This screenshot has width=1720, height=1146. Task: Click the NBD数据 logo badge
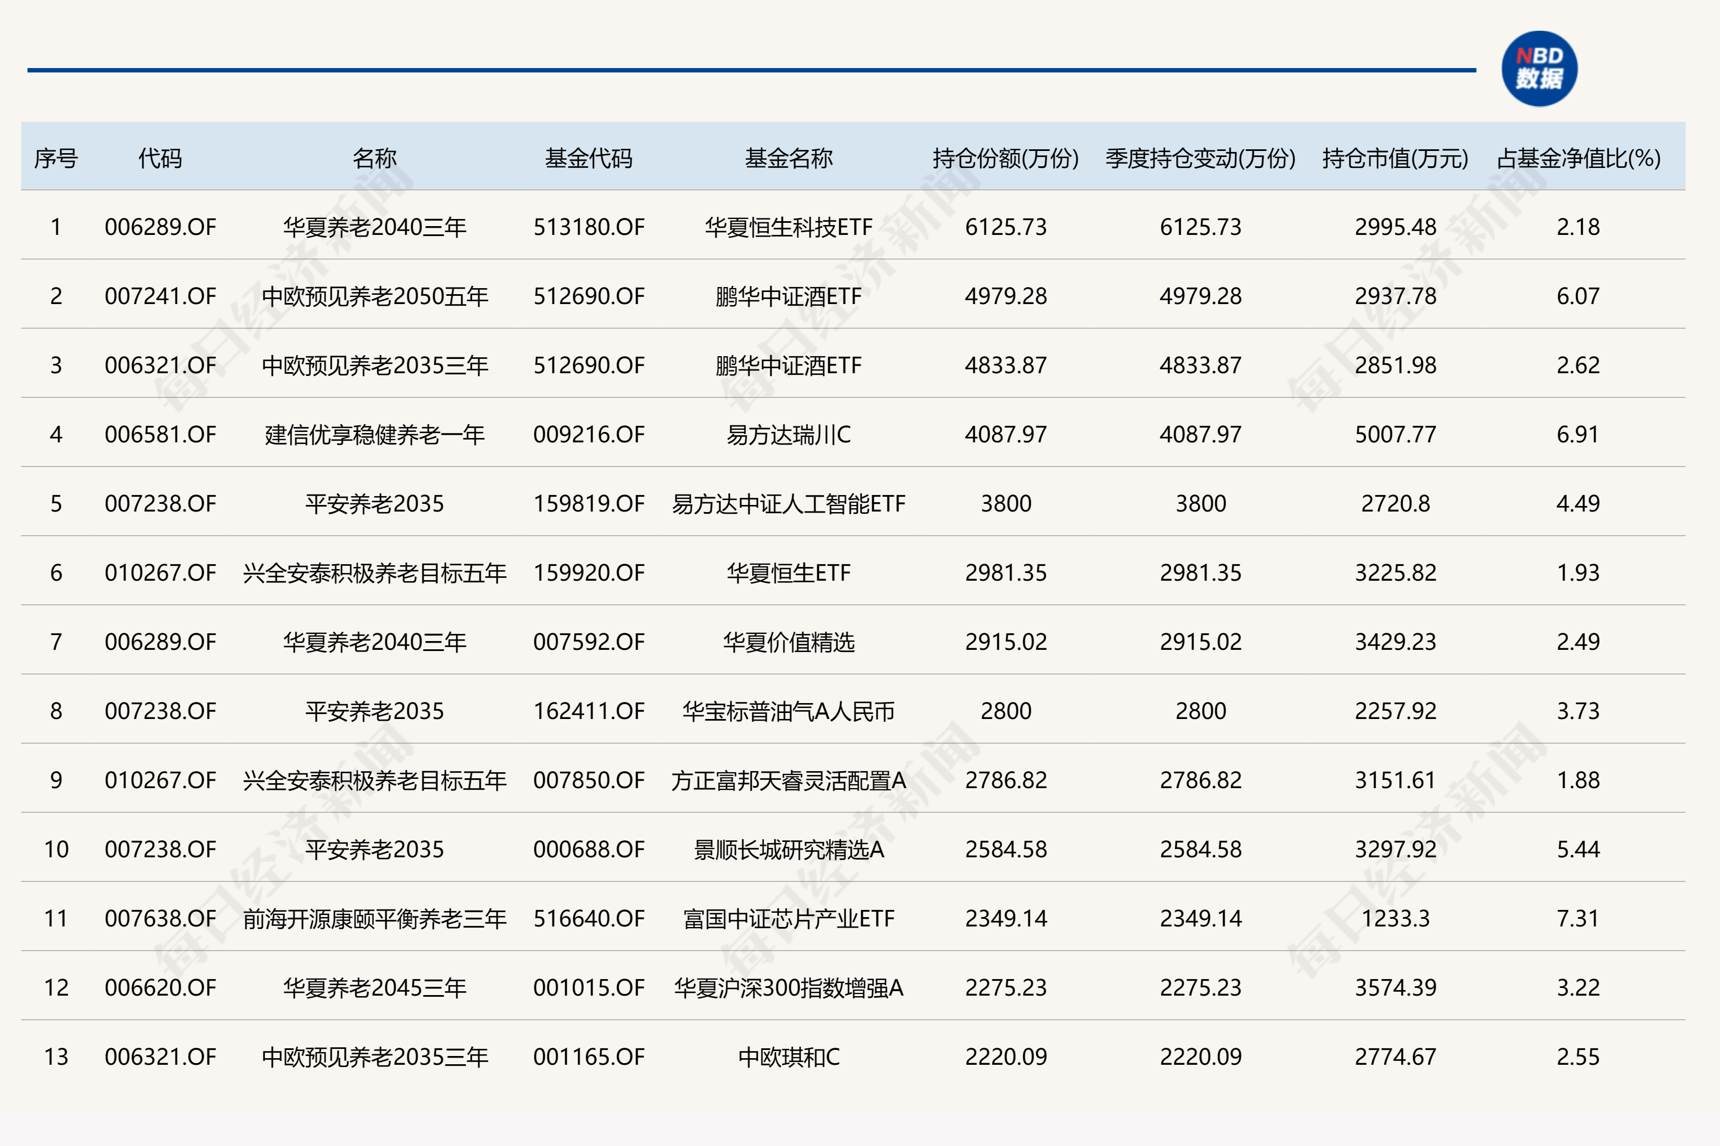[x=1539, y=69]
